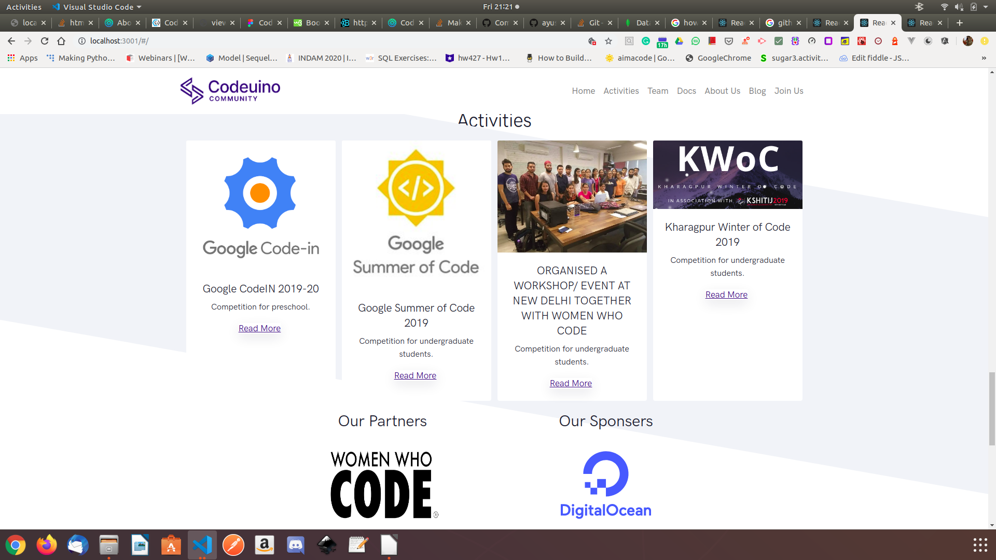
Task: Launch Postman from the dock
Action: [x=233, y=545]
